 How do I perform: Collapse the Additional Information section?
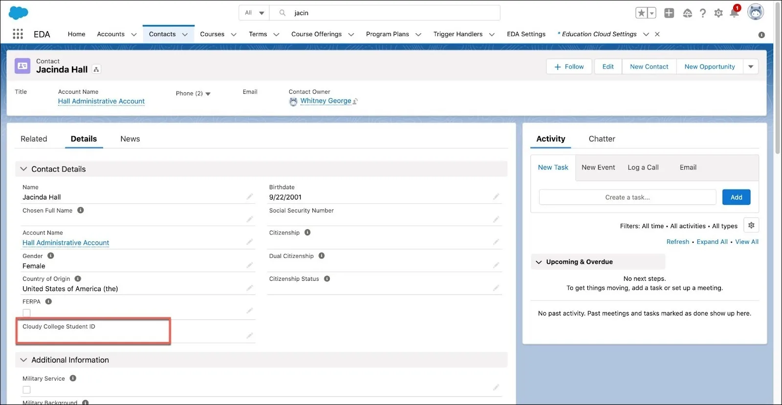(x=23, y=360)
